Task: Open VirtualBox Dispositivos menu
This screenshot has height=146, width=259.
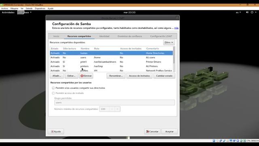Action: coord(40,9)
